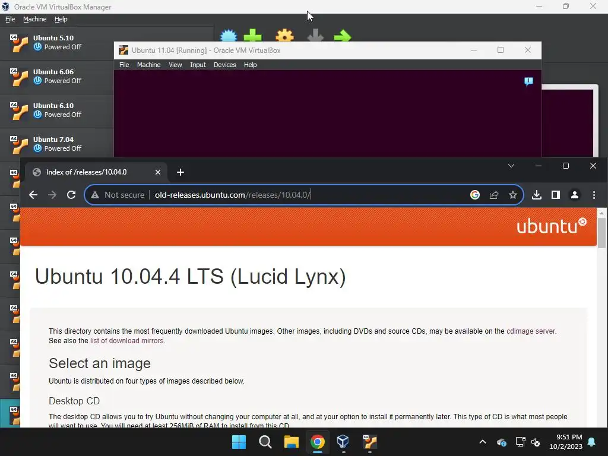Select the Ubuntu 6.06 virtual machine
This screenshot has width=608, height=456.
[x=57, y=77]
